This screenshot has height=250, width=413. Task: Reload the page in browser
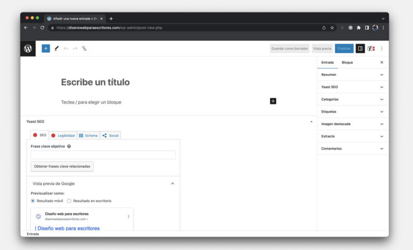point(42,27)
